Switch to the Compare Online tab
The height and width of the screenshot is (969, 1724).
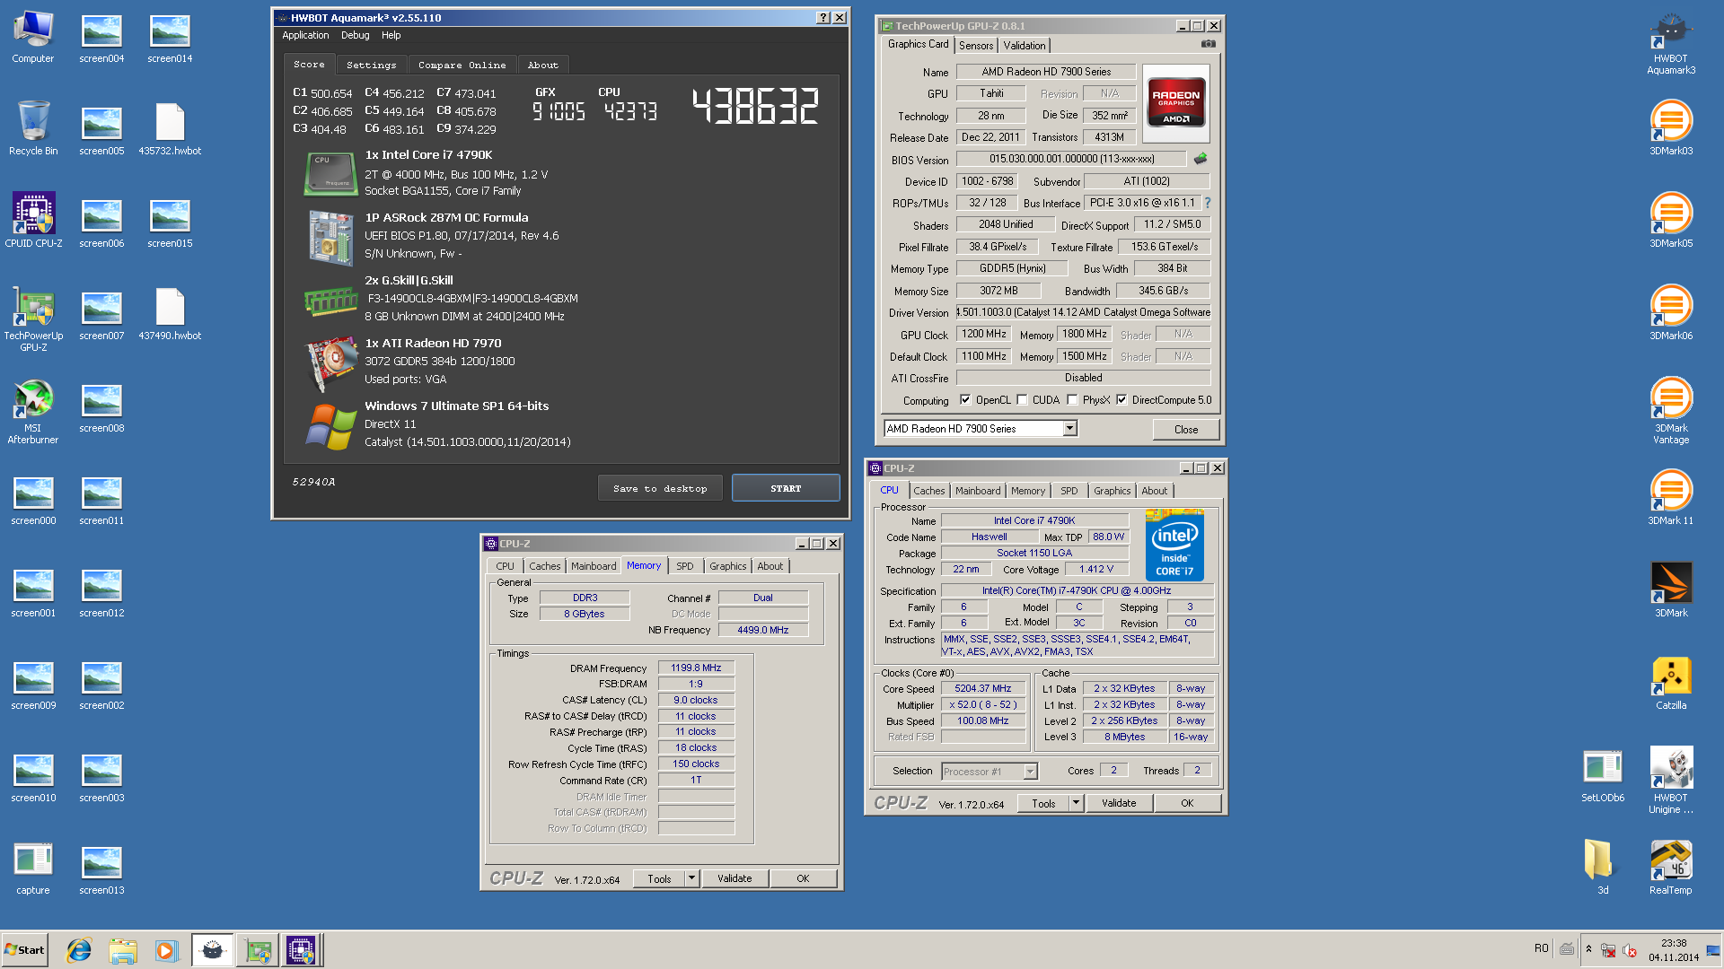[x=462, y=65]
